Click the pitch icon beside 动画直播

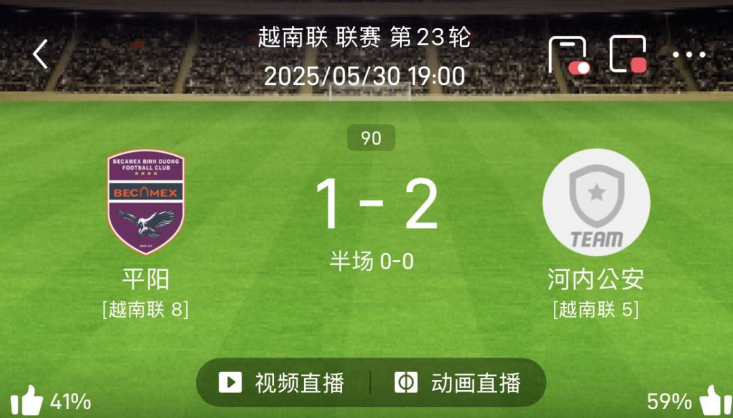point(406,383)
